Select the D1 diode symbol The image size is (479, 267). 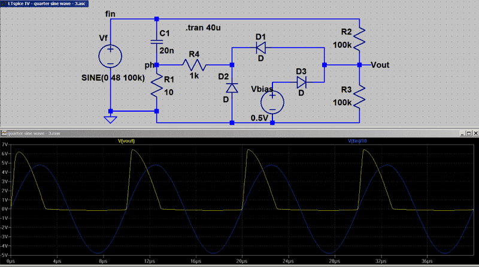[x=260, y=48]
